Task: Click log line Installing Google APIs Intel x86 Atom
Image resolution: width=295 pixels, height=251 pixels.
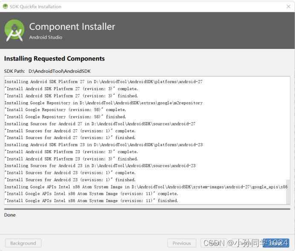Action: pyautogui.click(x=146, y=187)
